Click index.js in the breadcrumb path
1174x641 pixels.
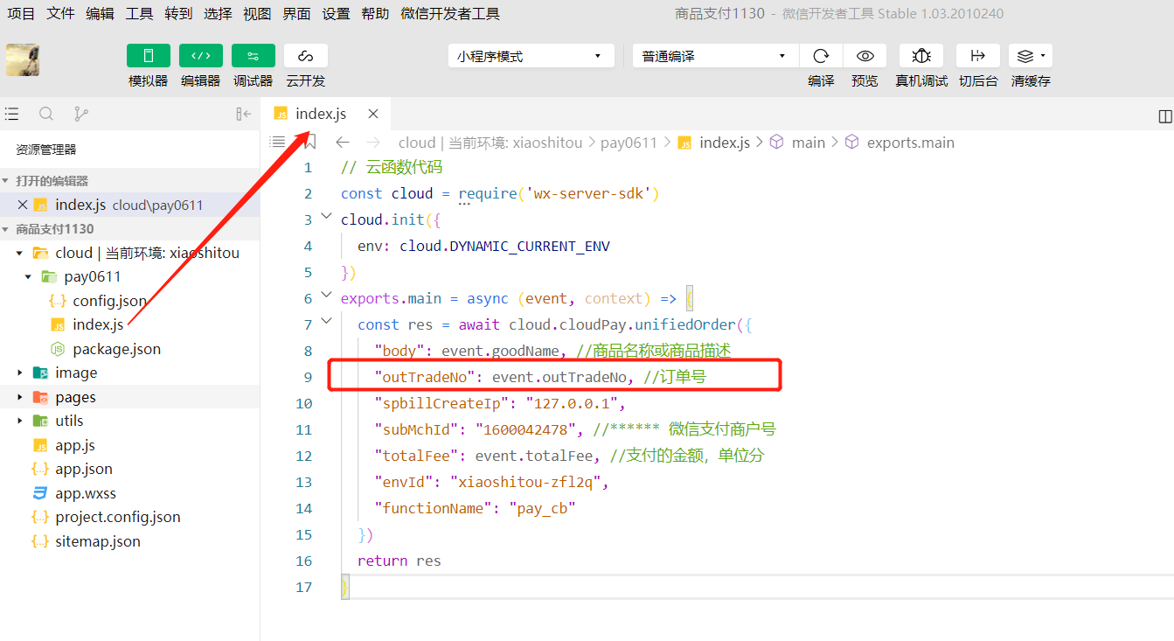click(x=725, y=143)
